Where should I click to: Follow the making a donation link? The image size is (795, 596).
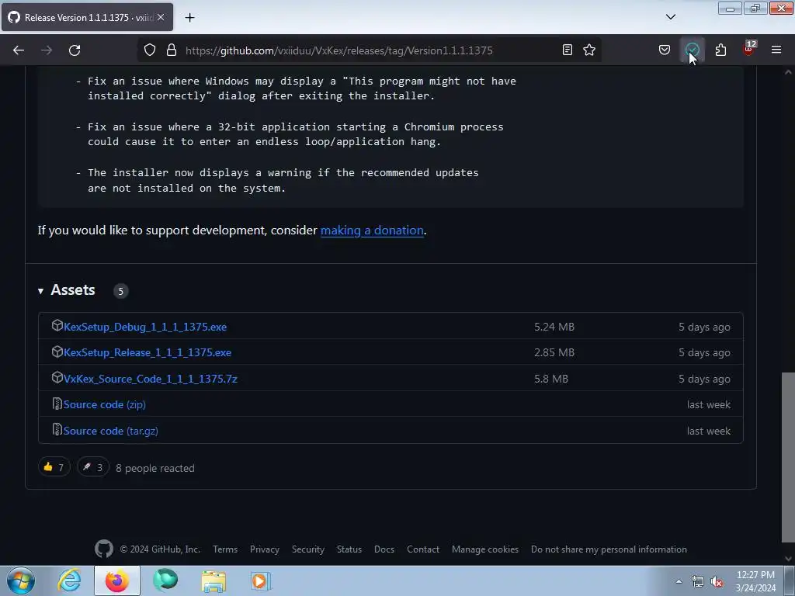click(x=372, y=230)
